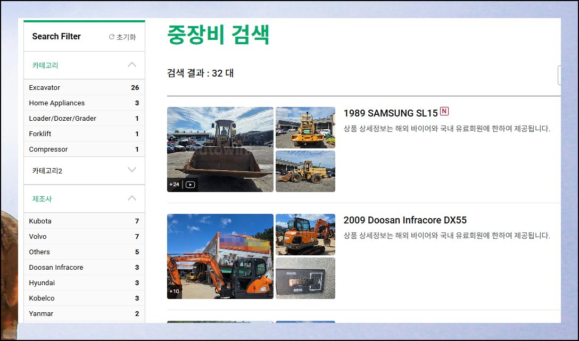Click the 초기화 reset refresh icon
The height and width of the screenshot is (341, 579).
point(112,37)
